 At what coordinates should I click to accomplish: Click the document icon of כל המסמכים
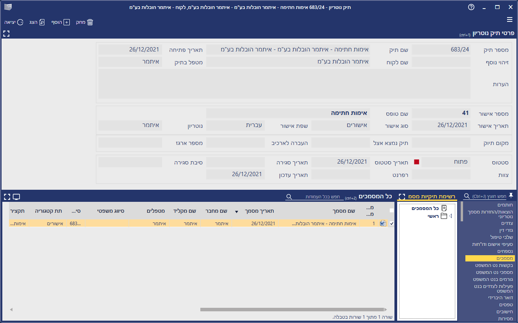444,208
